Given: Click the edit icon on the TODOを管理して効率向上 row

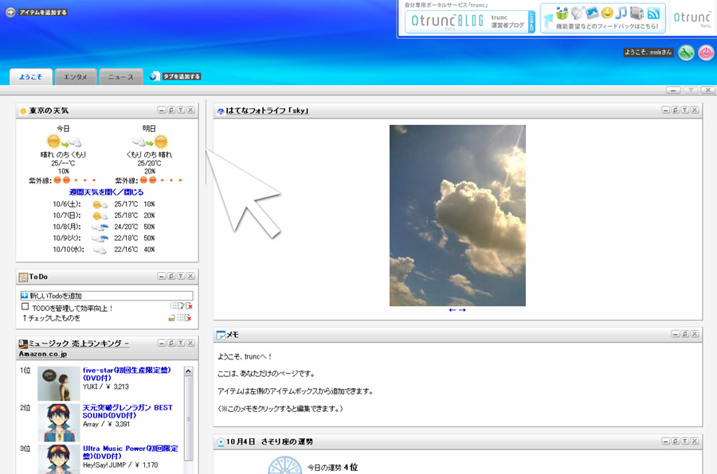Looking at the screenshot, I should point(181,306).
